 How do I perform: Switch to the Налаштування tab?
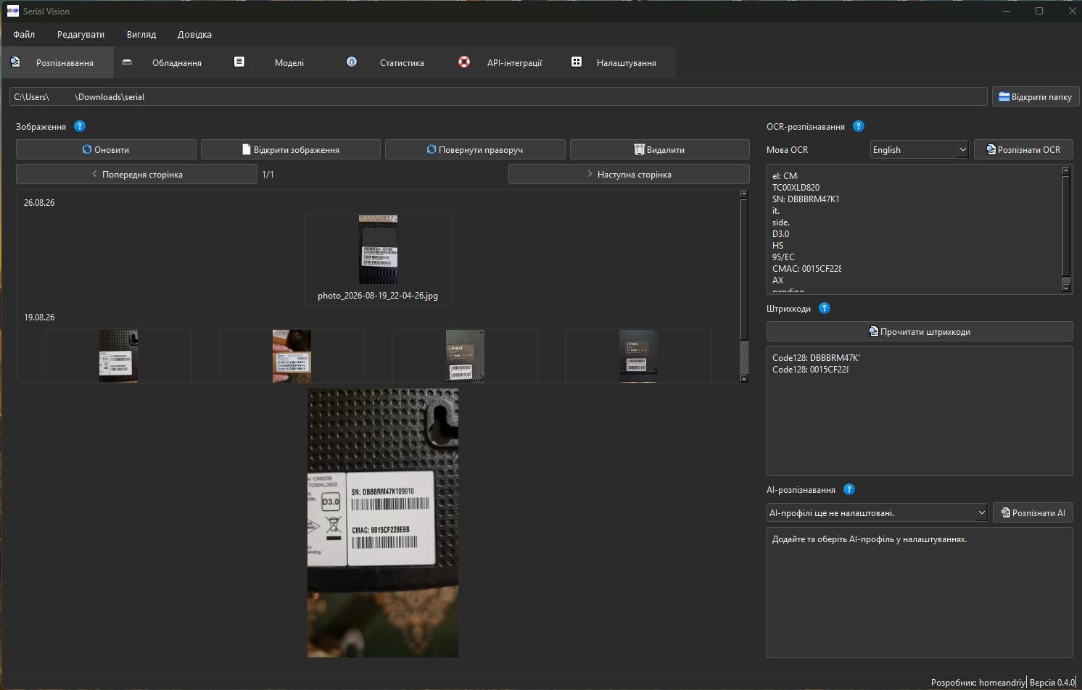tap(620, 62)
